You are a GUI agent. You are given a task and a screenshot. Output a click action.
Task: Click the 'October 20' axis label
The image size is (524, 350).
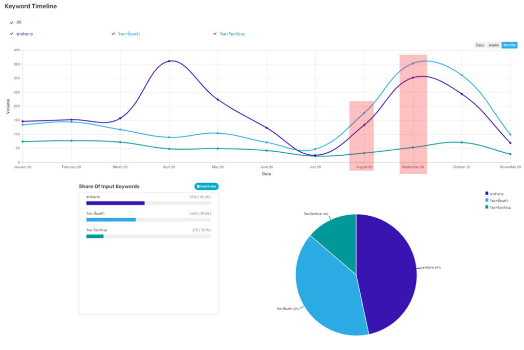tap(462, 167)
